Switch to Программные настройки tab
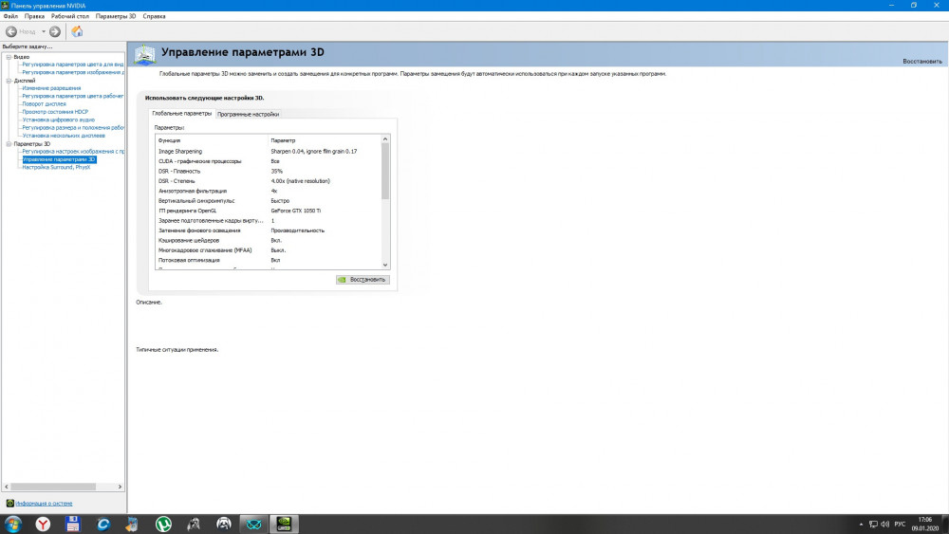Image resolution: width=949 pixels, height=534 pixels. point(248,115)
